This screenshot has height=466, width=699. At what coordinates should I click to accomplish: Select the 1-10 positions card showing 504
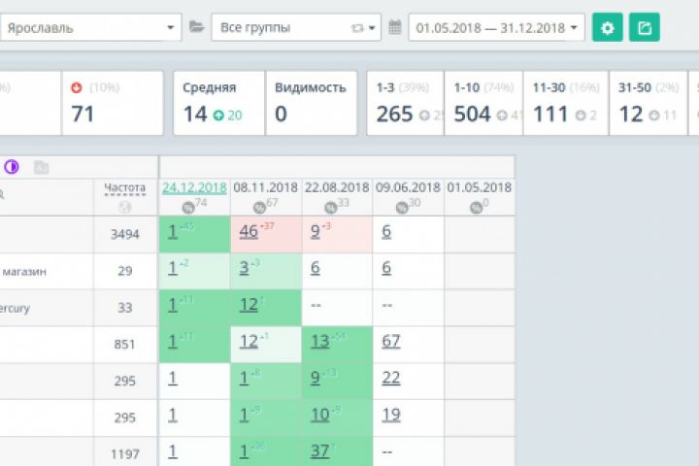483,103
